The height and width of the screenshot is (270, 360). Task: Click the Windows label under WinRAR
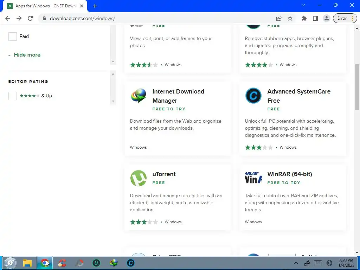pyautogui.click(x=253, y=222)
